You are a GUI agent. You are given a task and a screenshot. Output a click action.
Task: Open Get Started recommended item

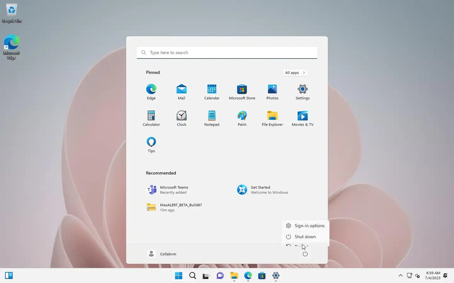pyautogui.click(x=277, y=190)
